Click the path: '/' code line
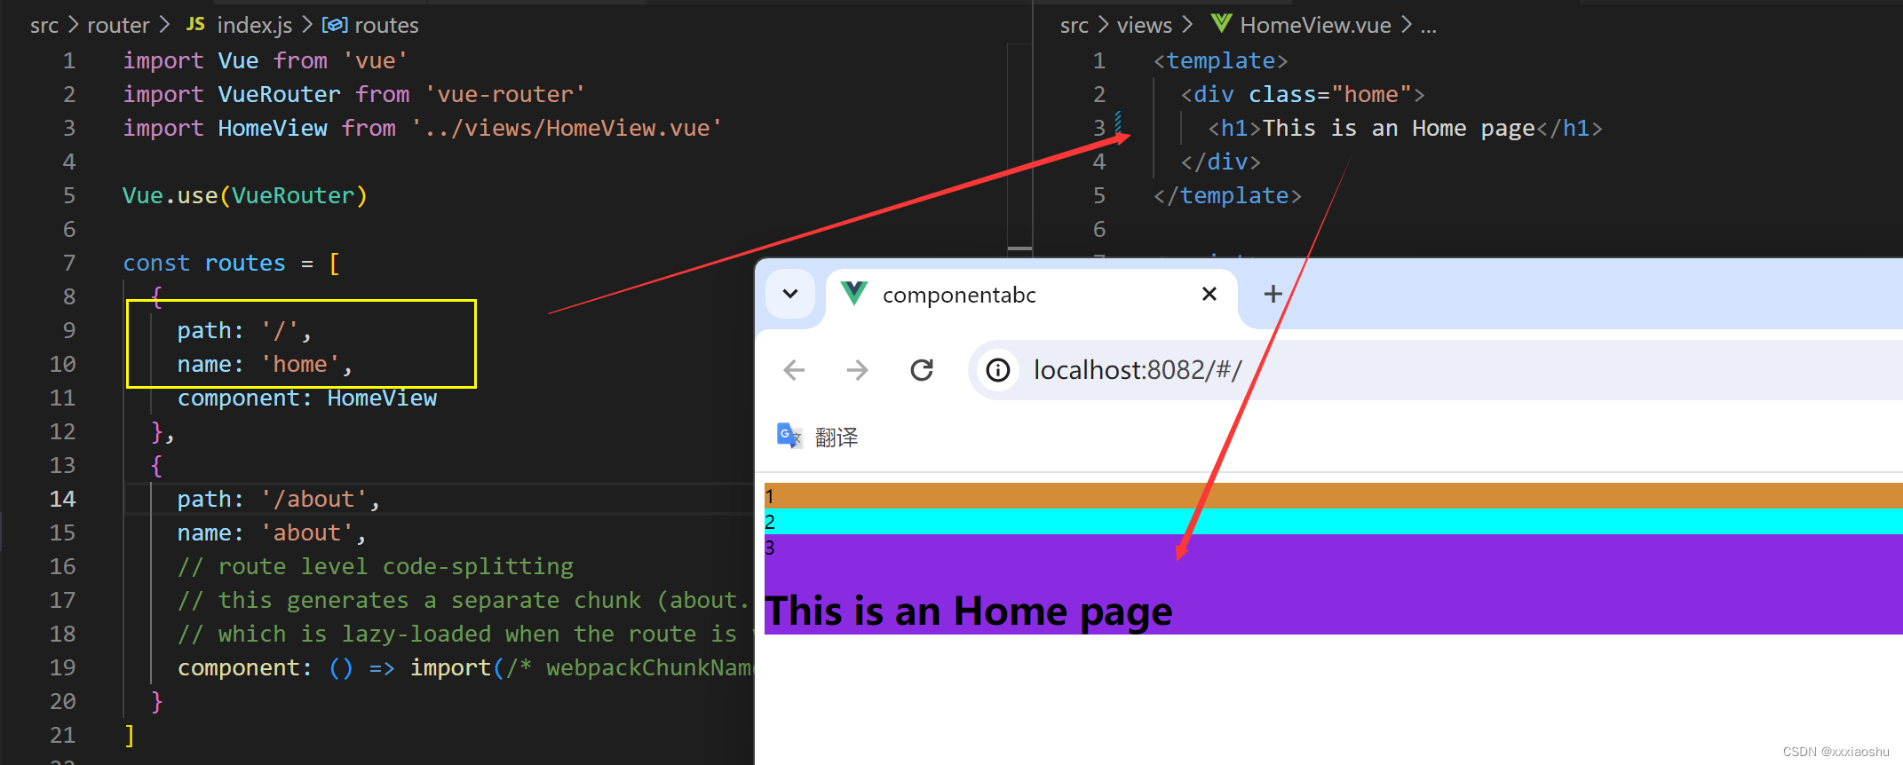The image size is (1903, 765). tap(244, 330)
